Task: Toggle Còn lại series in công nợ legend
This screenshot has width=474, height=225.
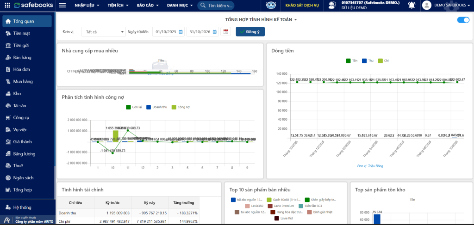Action: click(x=134, y=107)
